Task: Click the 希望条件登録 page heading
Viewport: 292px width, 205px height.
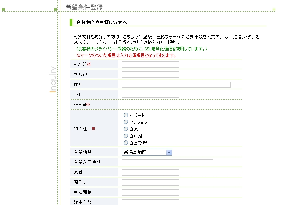Action: point(84,7)
